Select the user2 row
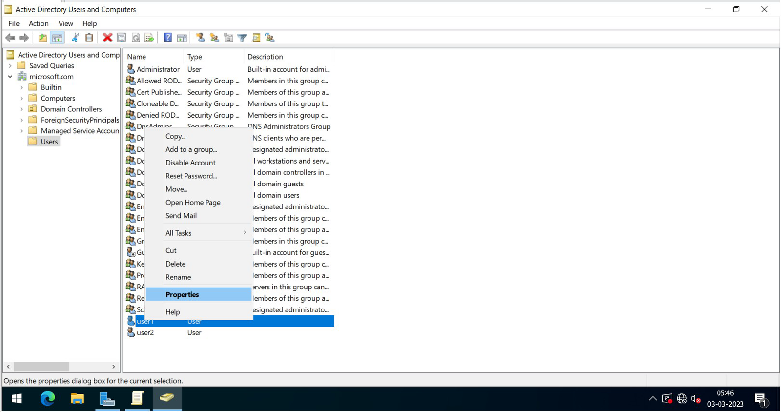Screen dimensions: 781x412 (x=229, y=332)
